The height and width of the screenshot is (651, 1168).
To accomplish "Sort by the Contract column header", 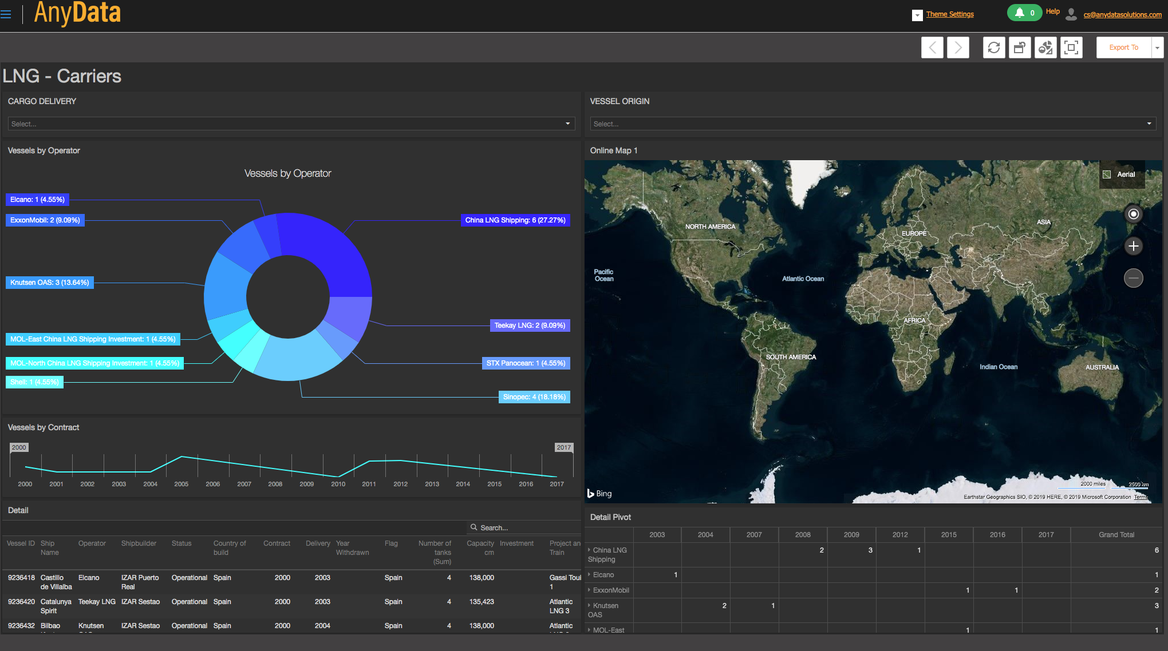I will point(277,543).
